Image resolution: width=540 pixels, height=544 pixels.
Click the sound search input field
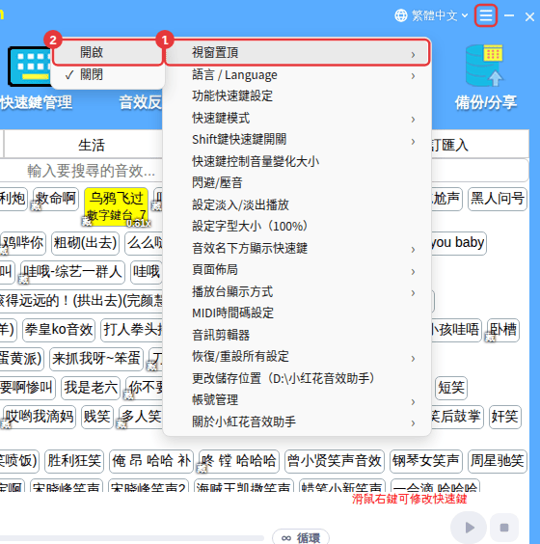(x=92, y=171)
